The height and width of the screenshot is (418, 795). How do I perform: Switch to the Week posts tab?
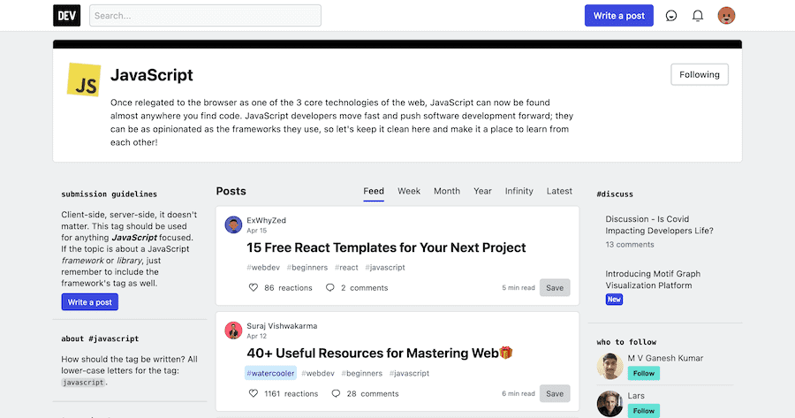[x=409, y=191]
